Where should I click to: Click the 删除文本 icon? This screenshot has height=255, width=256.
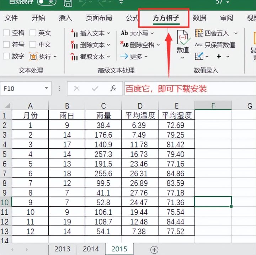coord(74,45)
